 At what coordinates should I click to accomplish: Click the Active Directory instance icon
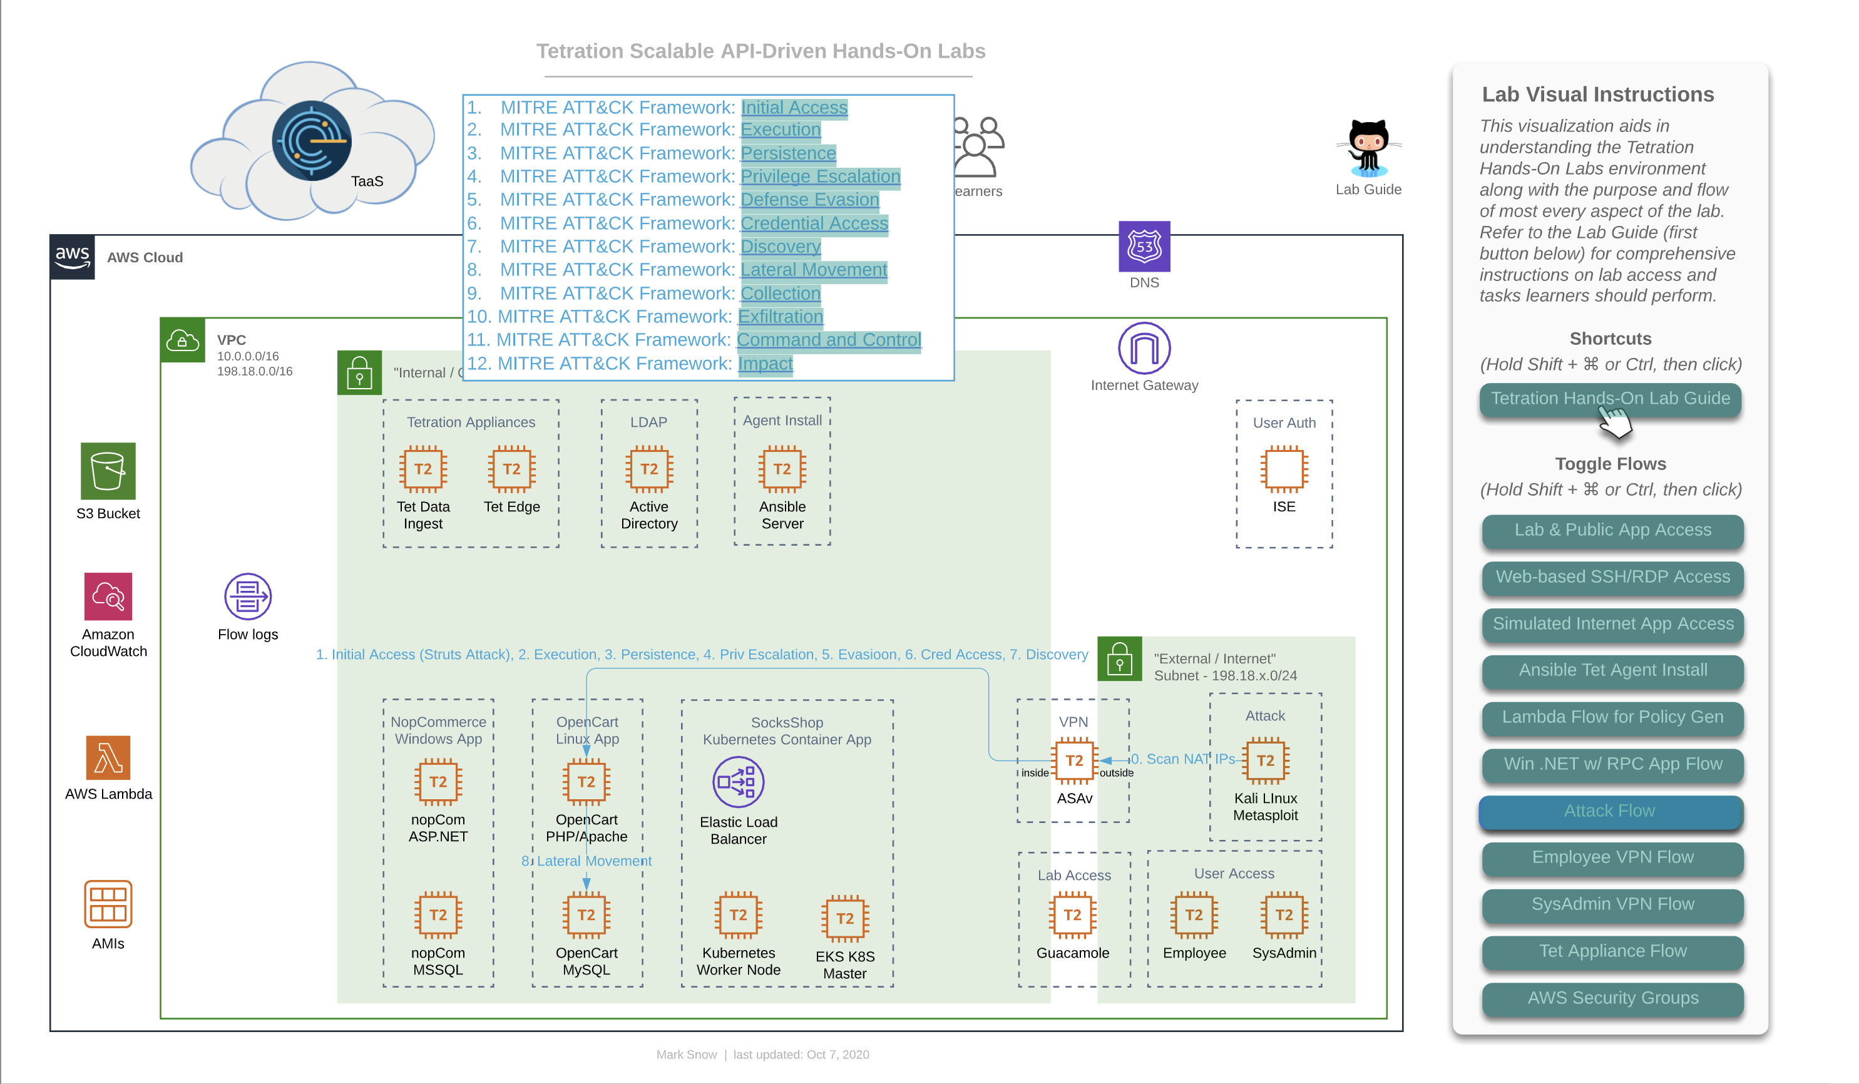click(x=648, y=469)
